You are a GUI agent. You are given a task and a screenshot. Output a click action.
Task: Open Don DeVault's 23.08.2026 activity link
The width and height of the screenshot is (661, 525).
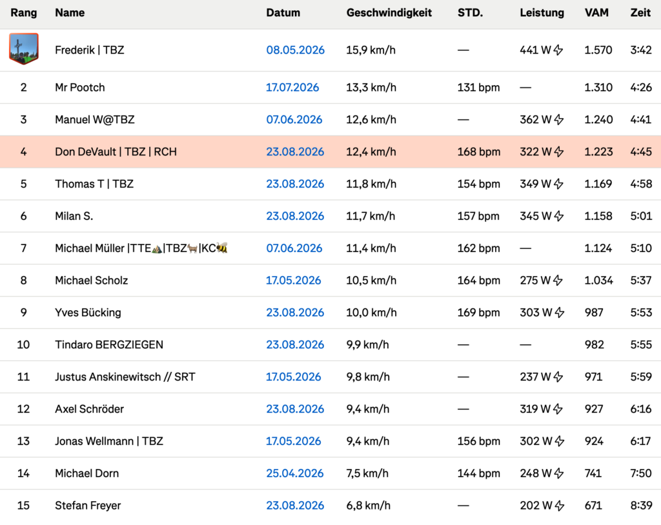click(295, 152)
